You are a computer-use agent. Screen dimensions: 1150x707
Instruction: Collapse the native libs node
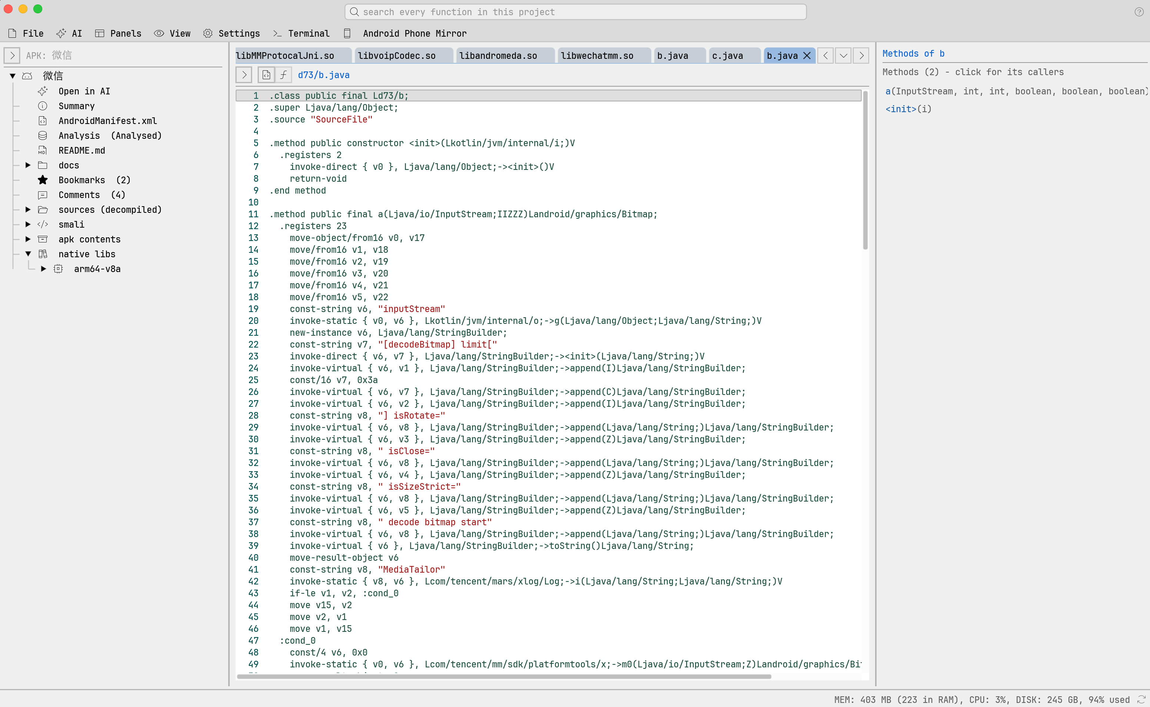click(28, 254)
